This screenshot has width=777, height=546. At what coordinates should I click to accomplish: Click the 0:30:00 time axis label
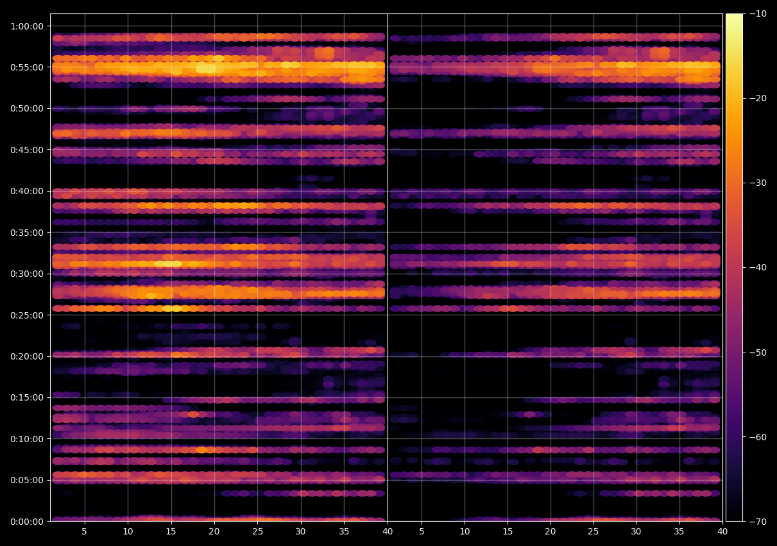point(26,274)
